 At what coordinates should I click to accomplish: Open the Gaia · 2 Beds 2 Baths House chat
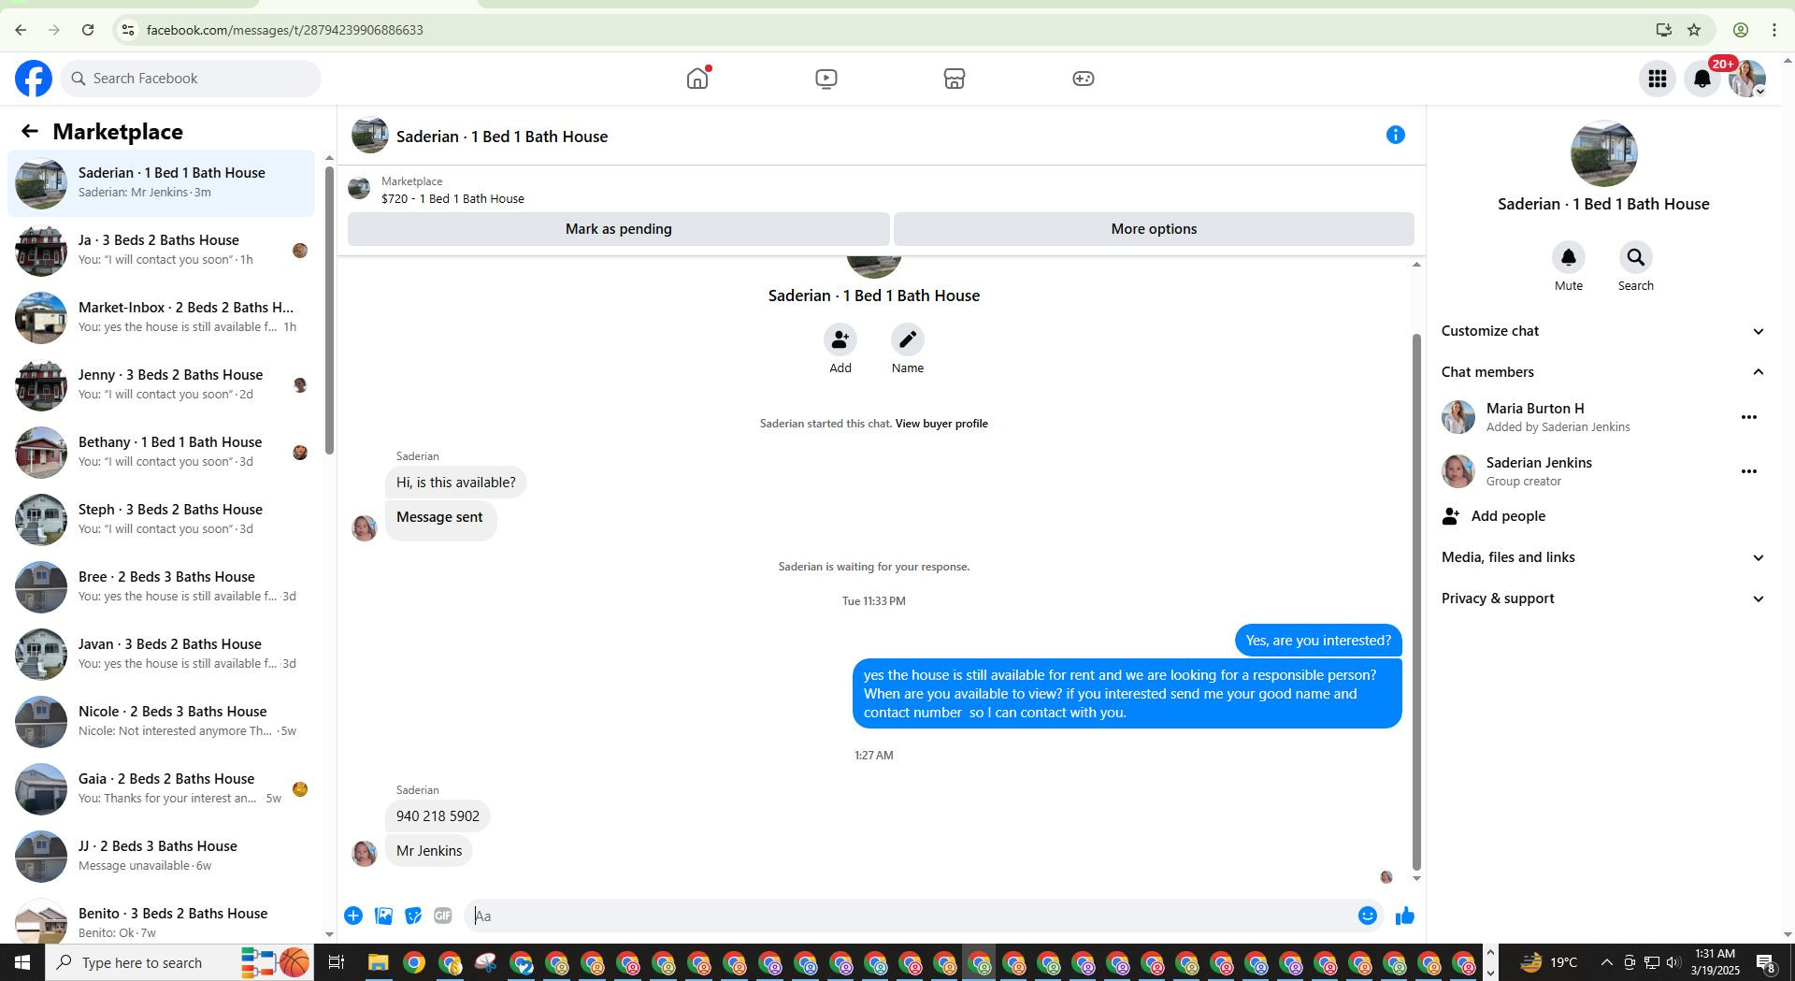coord(161,788)
